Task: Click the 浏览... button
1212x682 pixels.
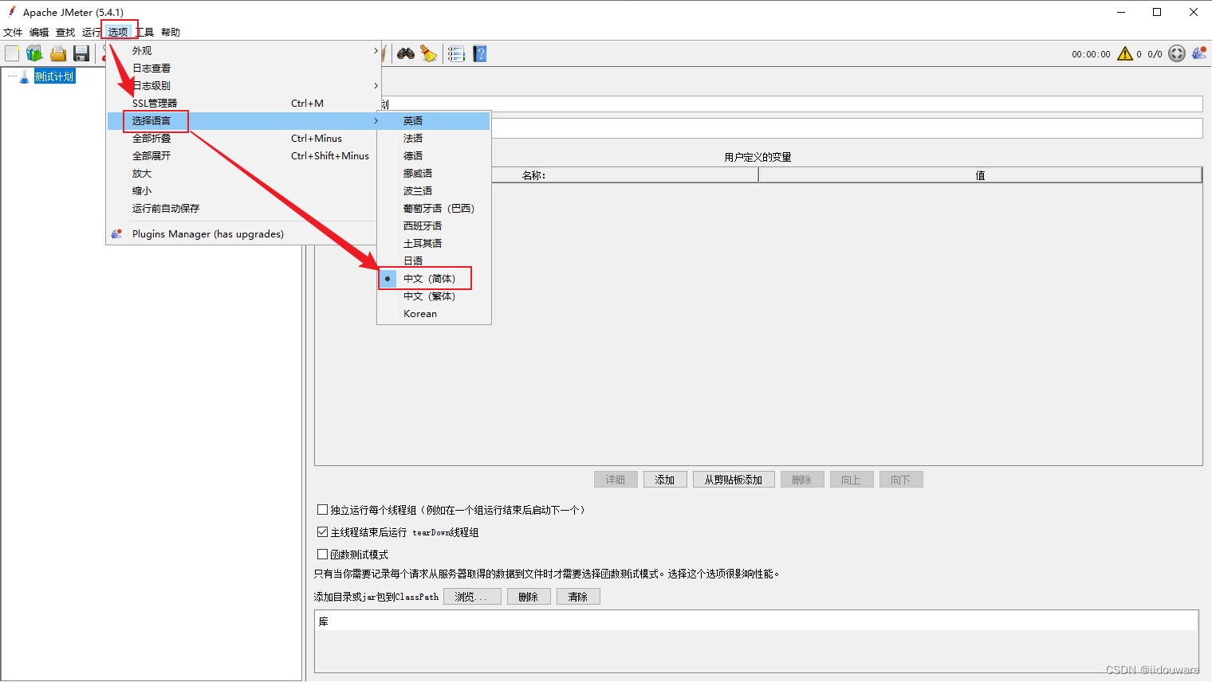Action: tap(472, 597)
